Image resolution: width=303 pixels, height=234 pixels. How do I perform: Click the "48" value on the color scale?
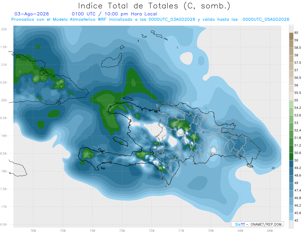(x=296, y=183)
